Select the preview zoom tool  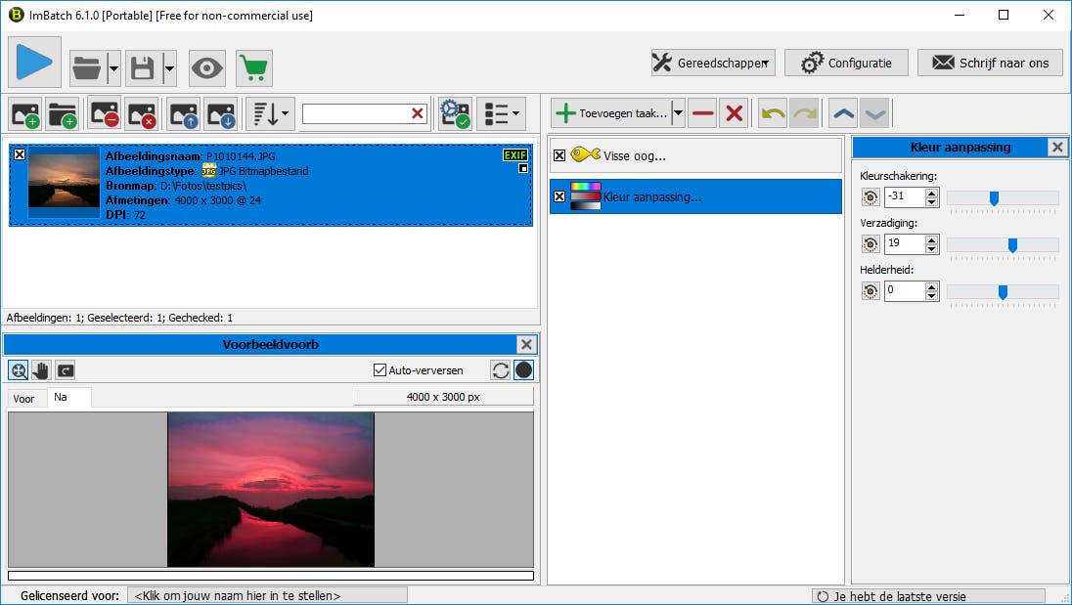[19, 370]
